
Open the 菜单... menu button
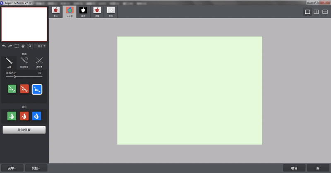[12, 168]
